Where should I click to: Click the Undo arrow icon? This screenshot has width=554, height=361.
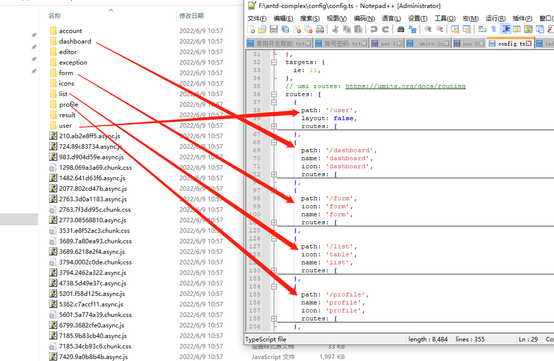point(374,29)
